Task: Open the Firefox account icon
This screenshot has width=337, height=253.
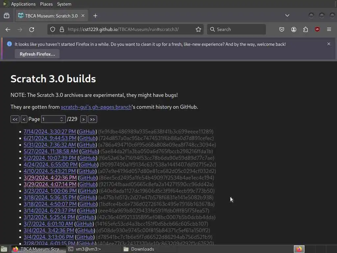Action: point(294,29)
